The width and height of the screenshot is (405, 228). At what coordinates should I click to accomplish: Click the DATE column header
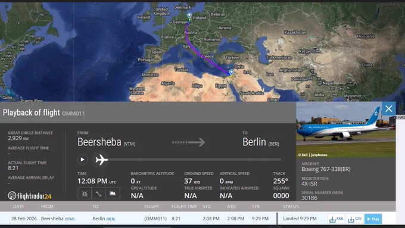[x=18, y=207]
